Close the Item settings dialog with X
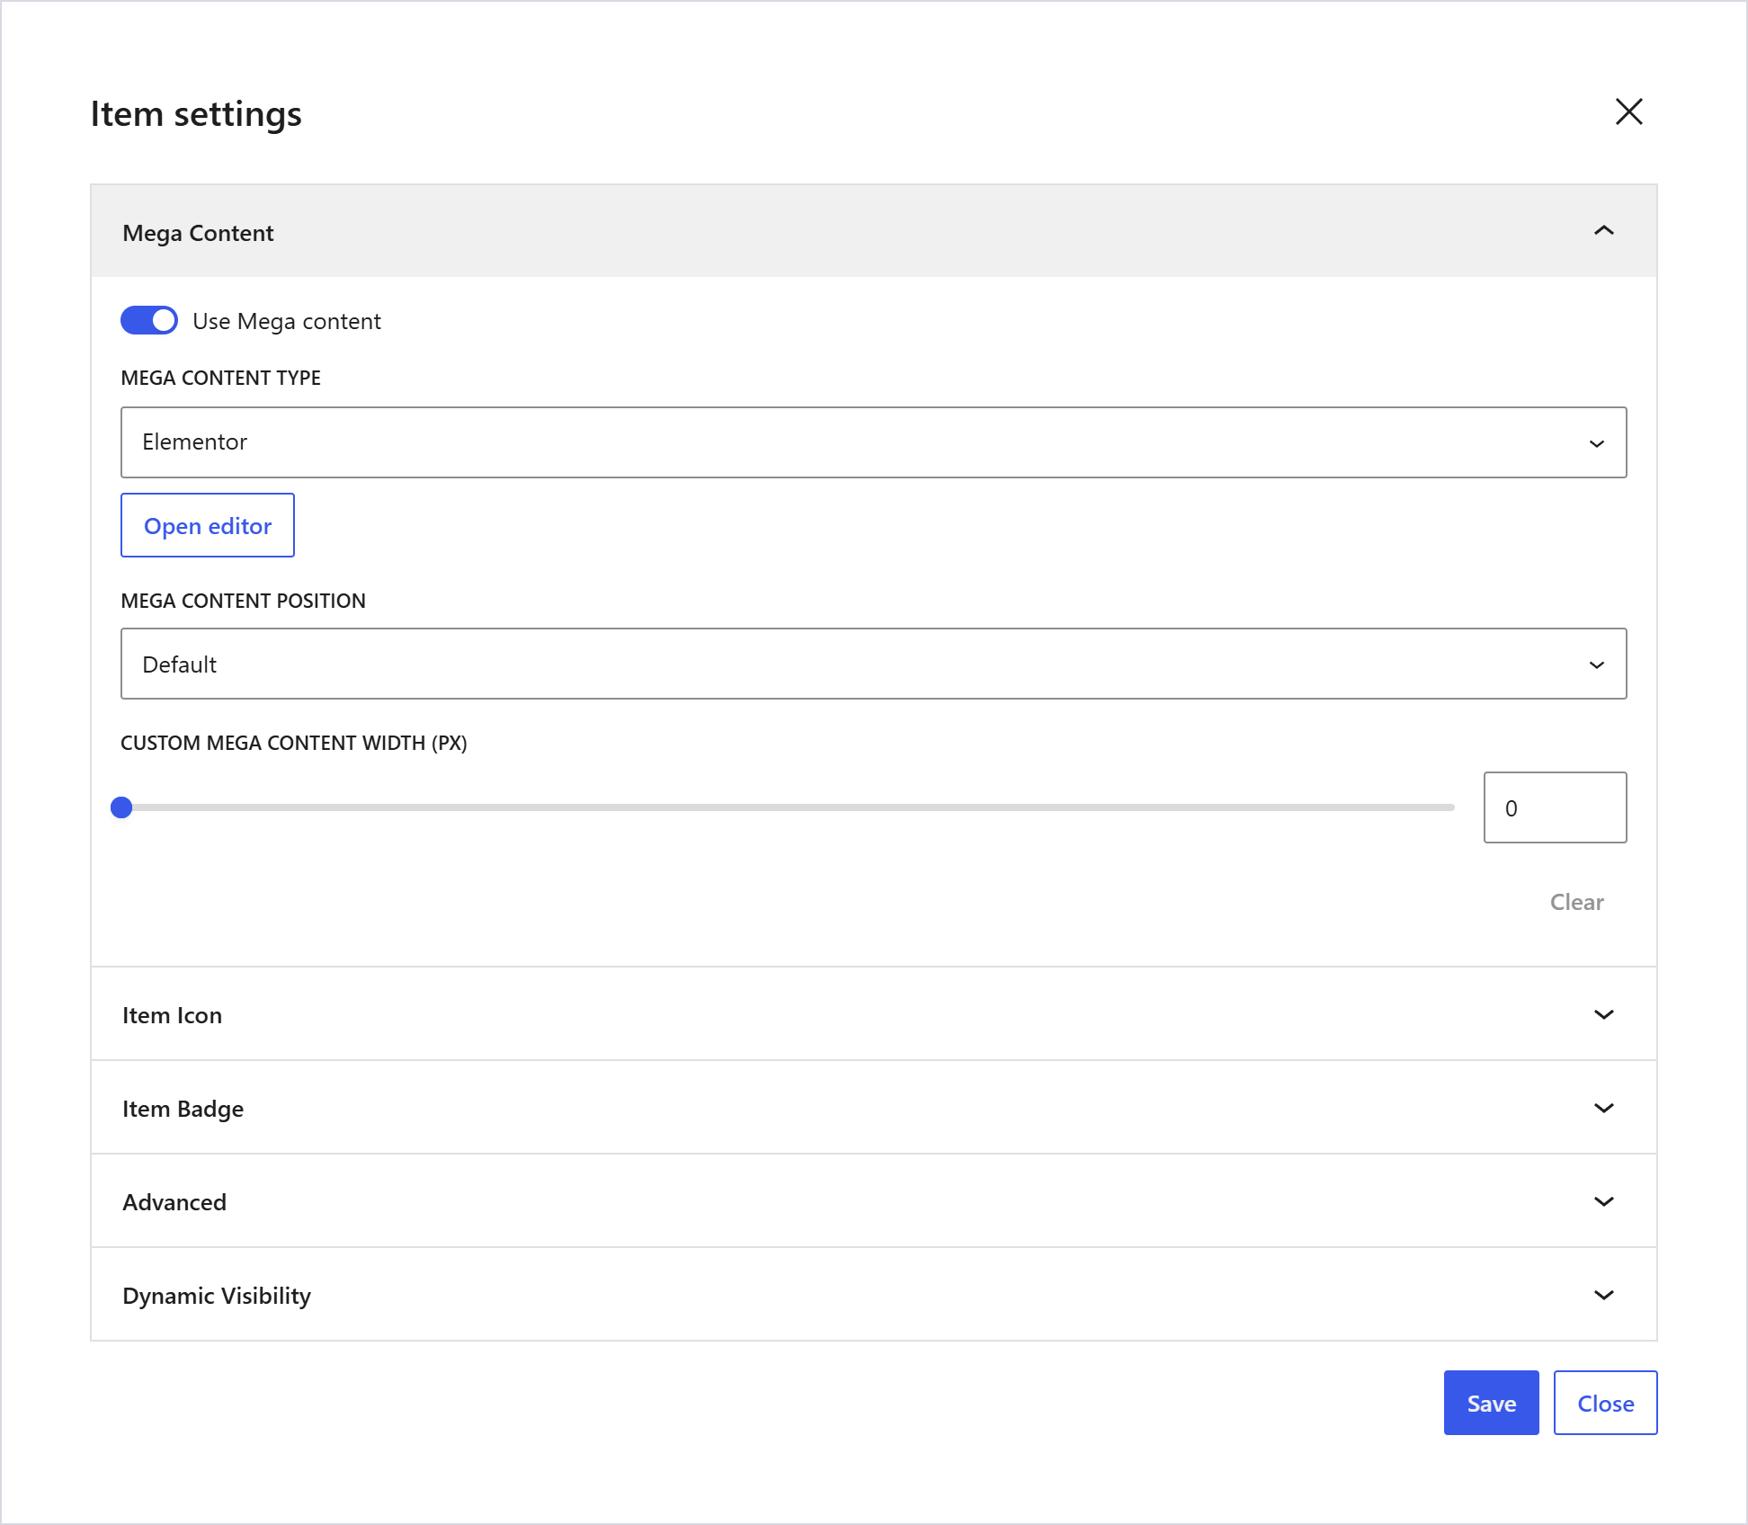Viewport: 1748px width, 1525px height. click(x=1628, y=112)
